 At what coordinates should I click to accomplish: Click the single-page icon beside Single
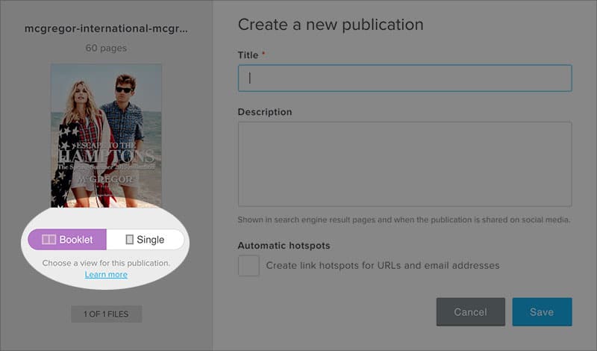(130, 240)
